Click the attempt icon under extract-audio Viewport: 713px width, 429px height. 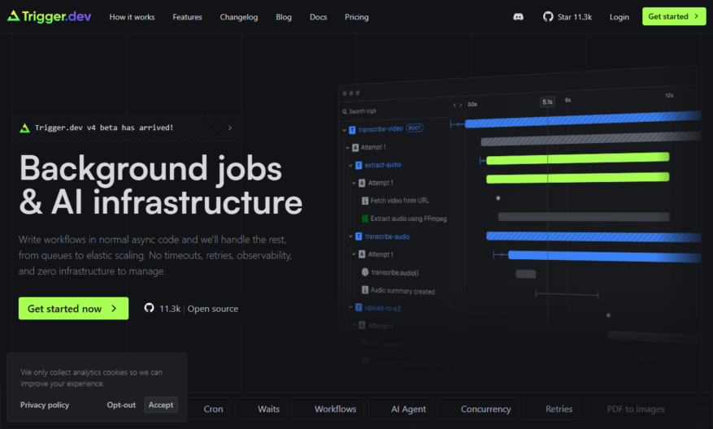coord(362,183)
